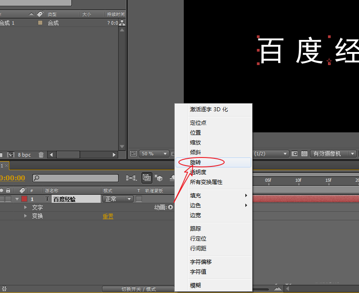Click the curly braces icon at timeline bottom
The width and height of the screenshot is (359, 293).
pos(4,289)
